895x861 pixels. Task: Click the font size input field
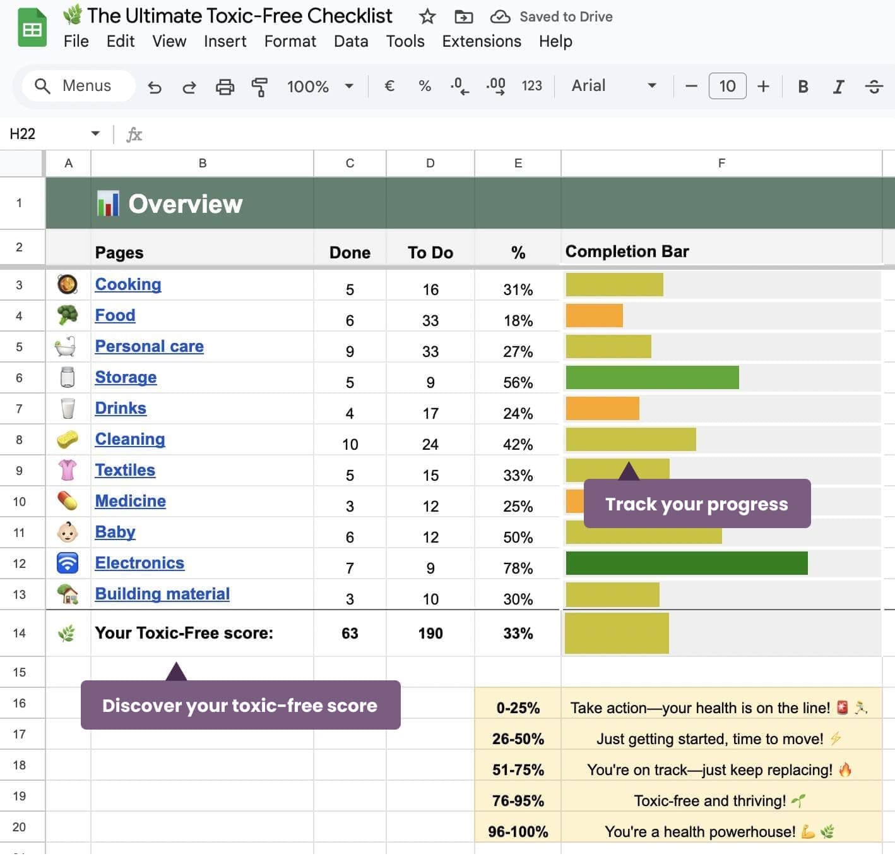pos(727,86)
